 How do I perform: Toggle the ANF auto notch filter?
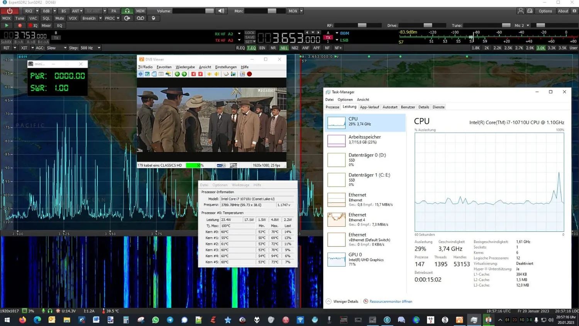[306, 48]
